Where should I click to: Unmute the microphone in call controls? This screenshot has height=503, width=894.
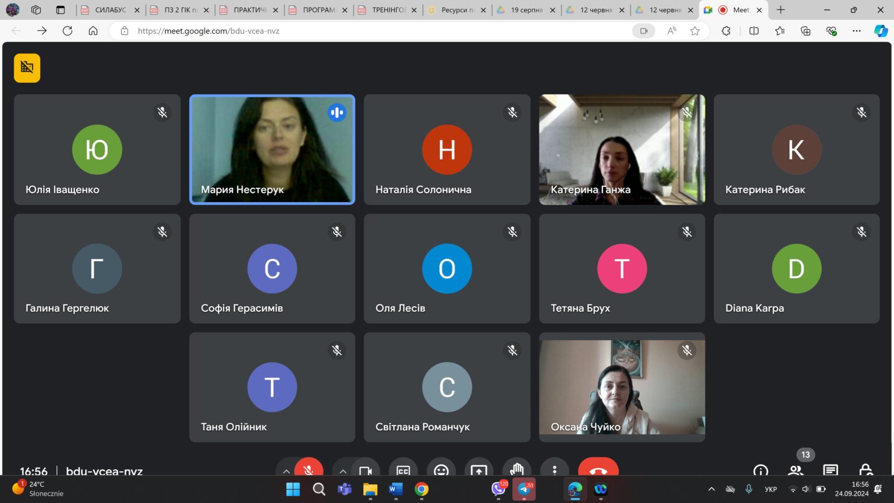pos(308,469)
